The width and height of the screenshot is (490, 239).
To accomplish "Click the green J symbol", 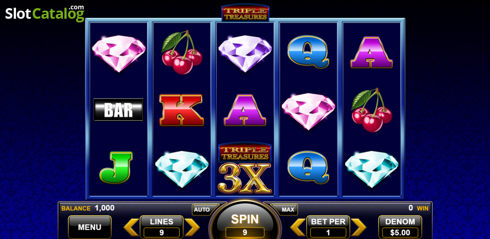I will click(x=116, y=167).
